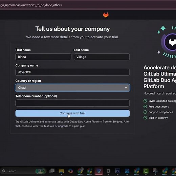Click Continue with trial button

pos(72,113)
